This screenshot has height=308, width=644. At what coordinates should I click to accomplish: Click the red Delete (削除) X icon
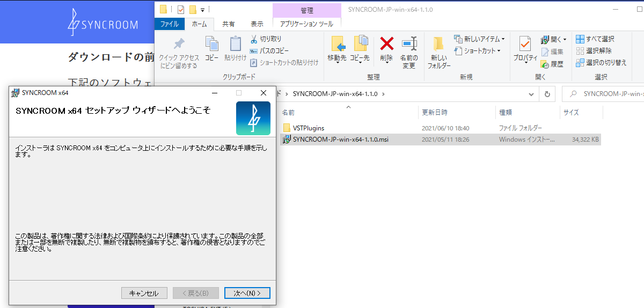386,44
